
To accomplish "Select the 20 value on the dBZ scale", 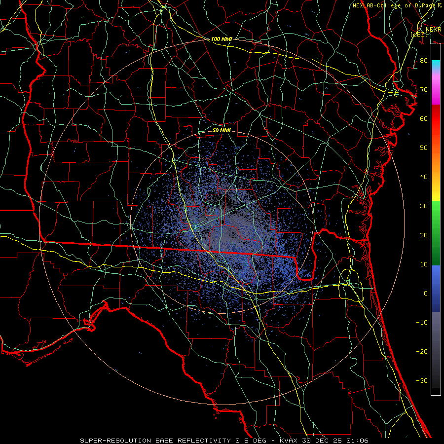I will (x=424, y=235).
